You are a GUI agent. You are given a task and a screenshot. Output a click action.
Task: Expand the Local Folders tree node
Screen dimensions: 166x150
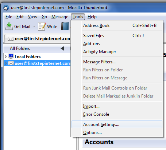(x=6, y=56)
